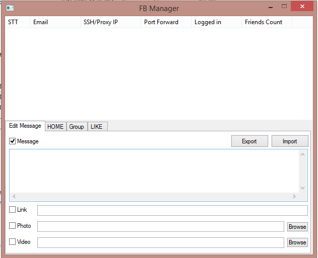The image size is (318, 258).
Task: Click the FB Manager window icon
Action: click(10, 8)
